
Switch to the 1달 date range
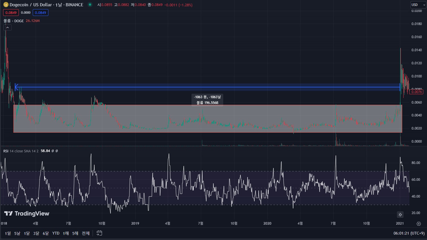pyautogui.click(x=27, y=233)
